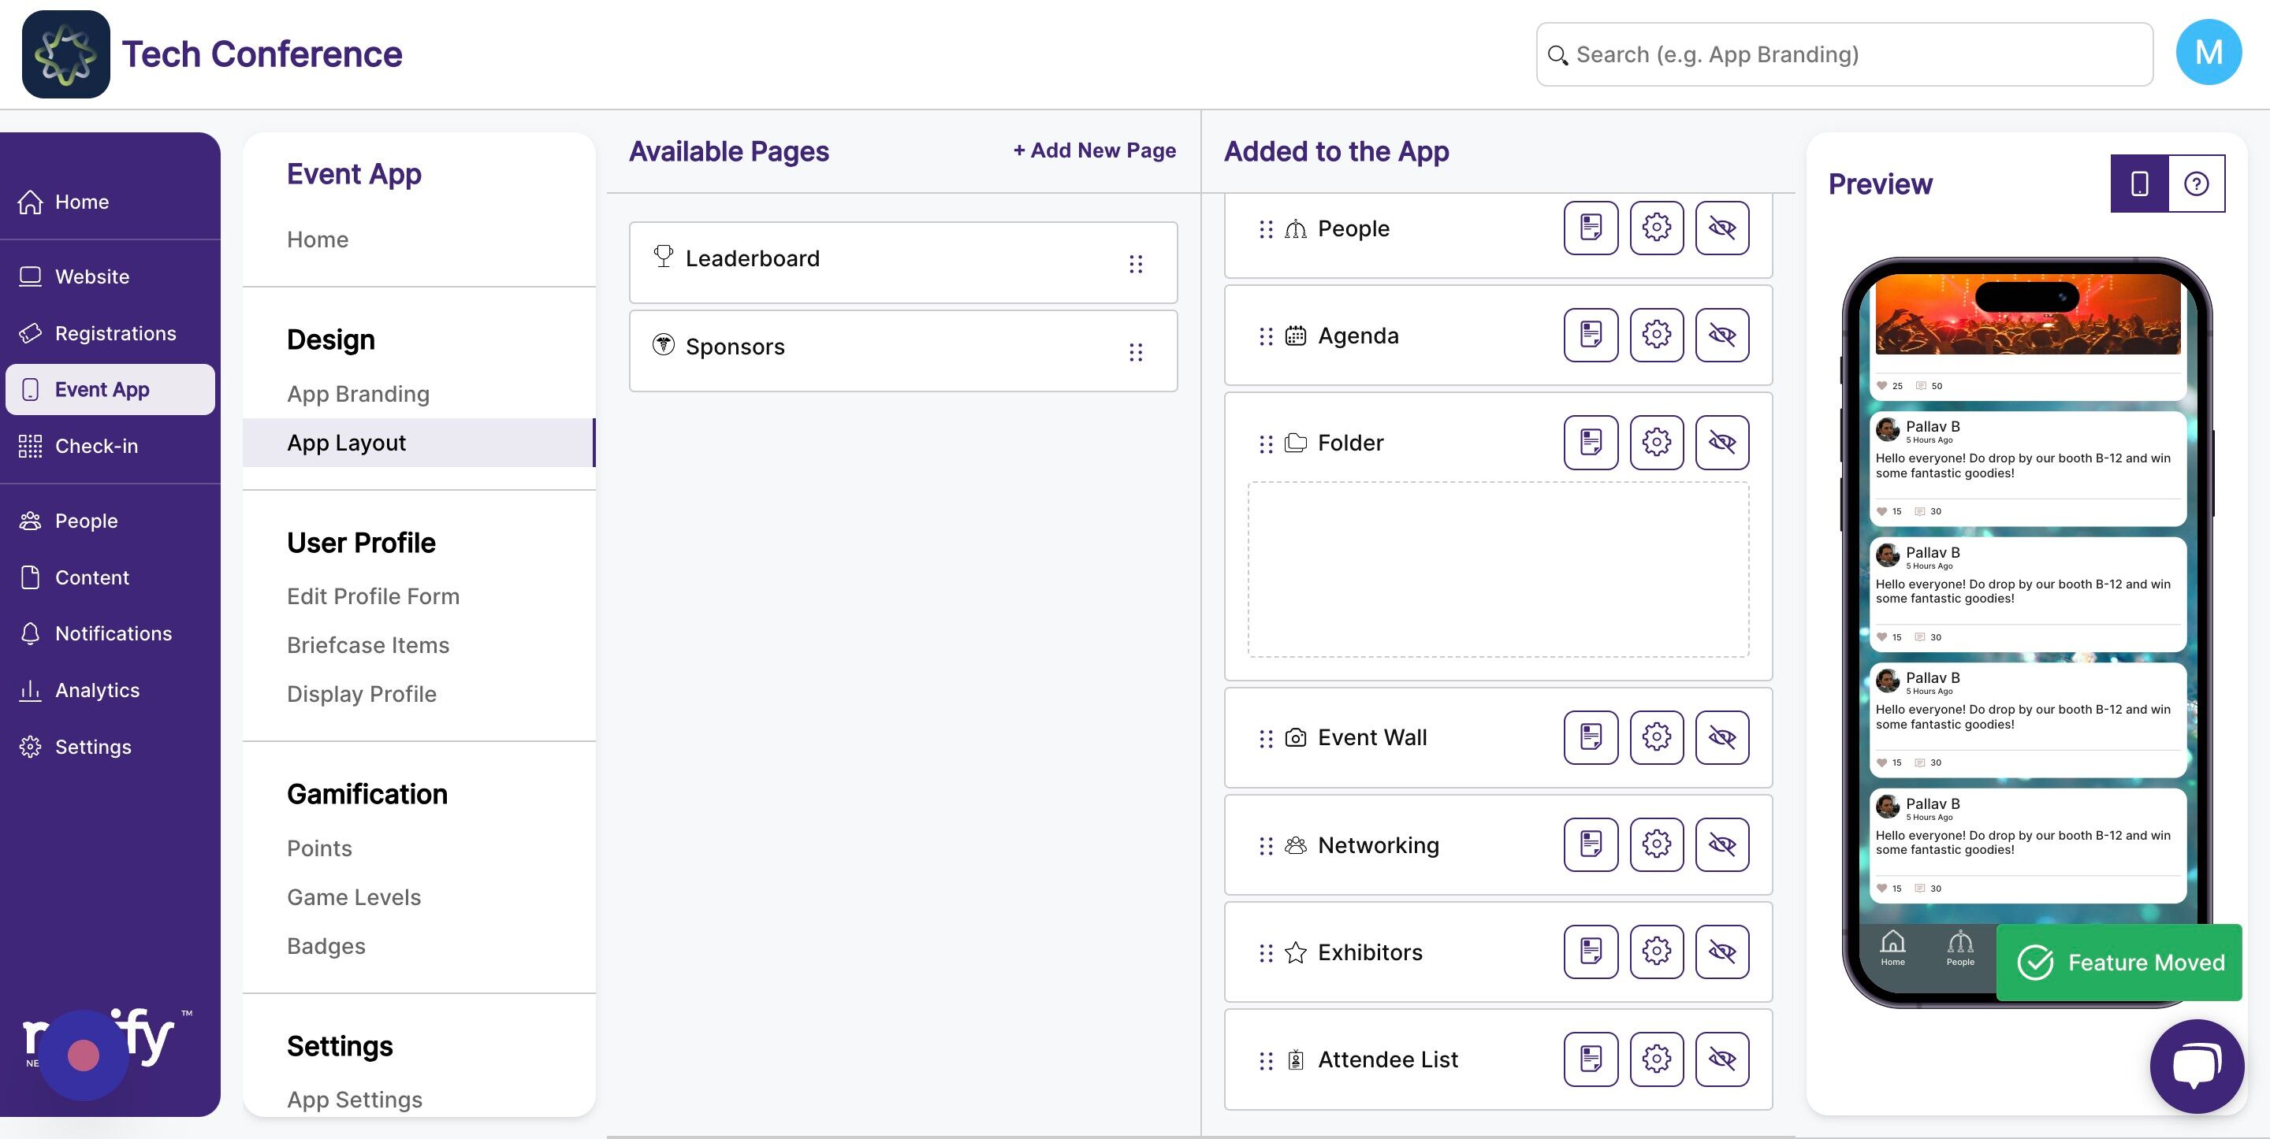Open settings gear for Event Wall

1656,736
